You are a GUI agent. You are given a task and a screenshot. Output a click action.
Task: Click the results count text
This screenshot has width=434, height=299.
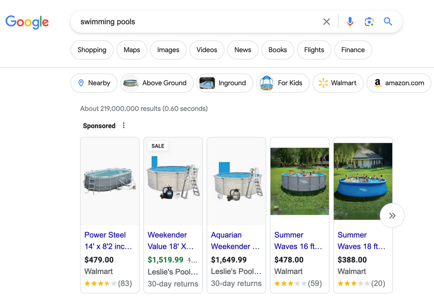click(x=144, y=108)
